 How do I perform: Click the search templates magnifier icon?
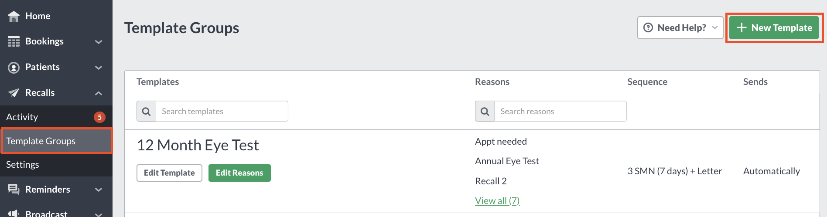[x=147, y=111]
